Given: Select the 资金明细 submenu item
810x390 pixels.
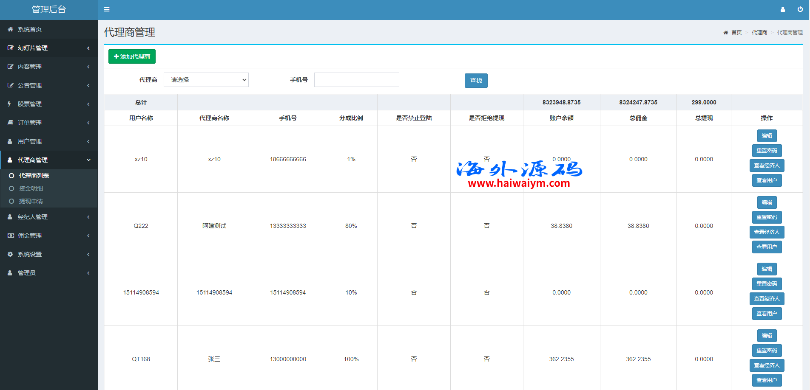Looking at the screenshot, I should 31,188.
